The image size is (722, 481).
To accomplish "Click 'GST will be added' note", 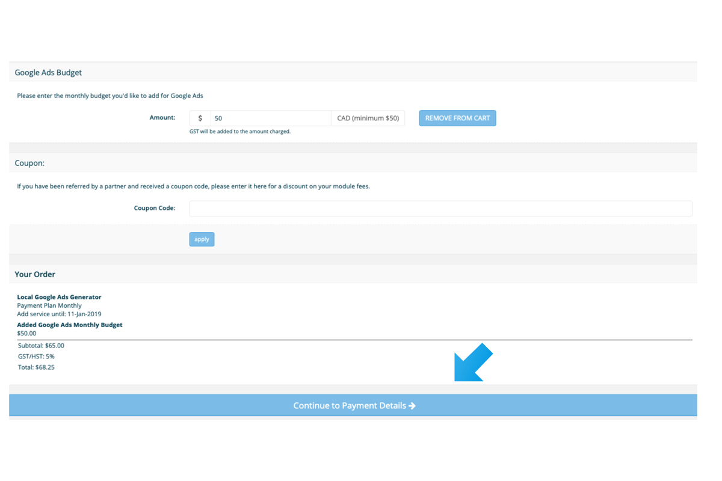I will [240, 131].
